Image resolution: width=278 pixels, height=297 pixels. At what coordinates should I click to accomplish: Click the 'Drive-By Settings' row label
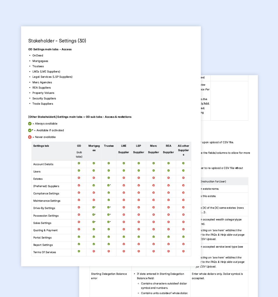pos(44,208)
